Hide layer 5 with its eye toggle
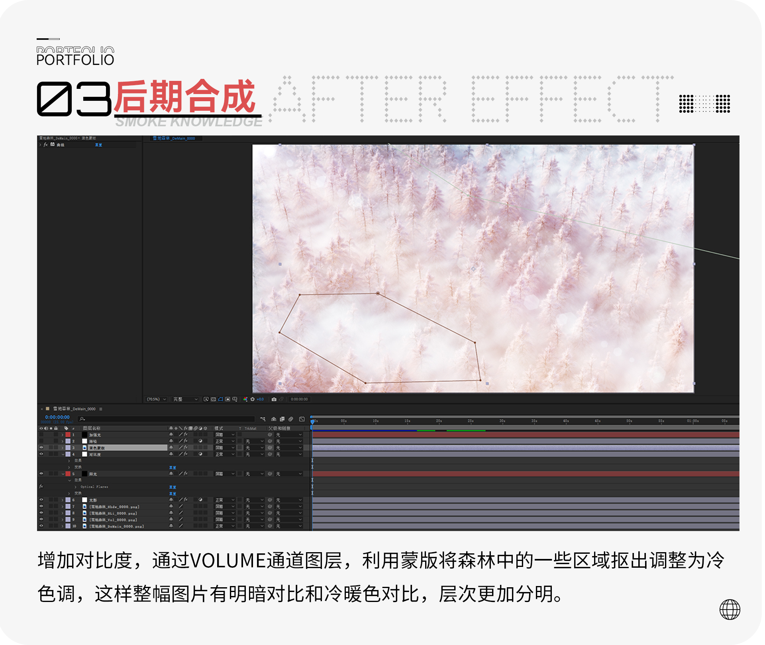 click(41, 474)
